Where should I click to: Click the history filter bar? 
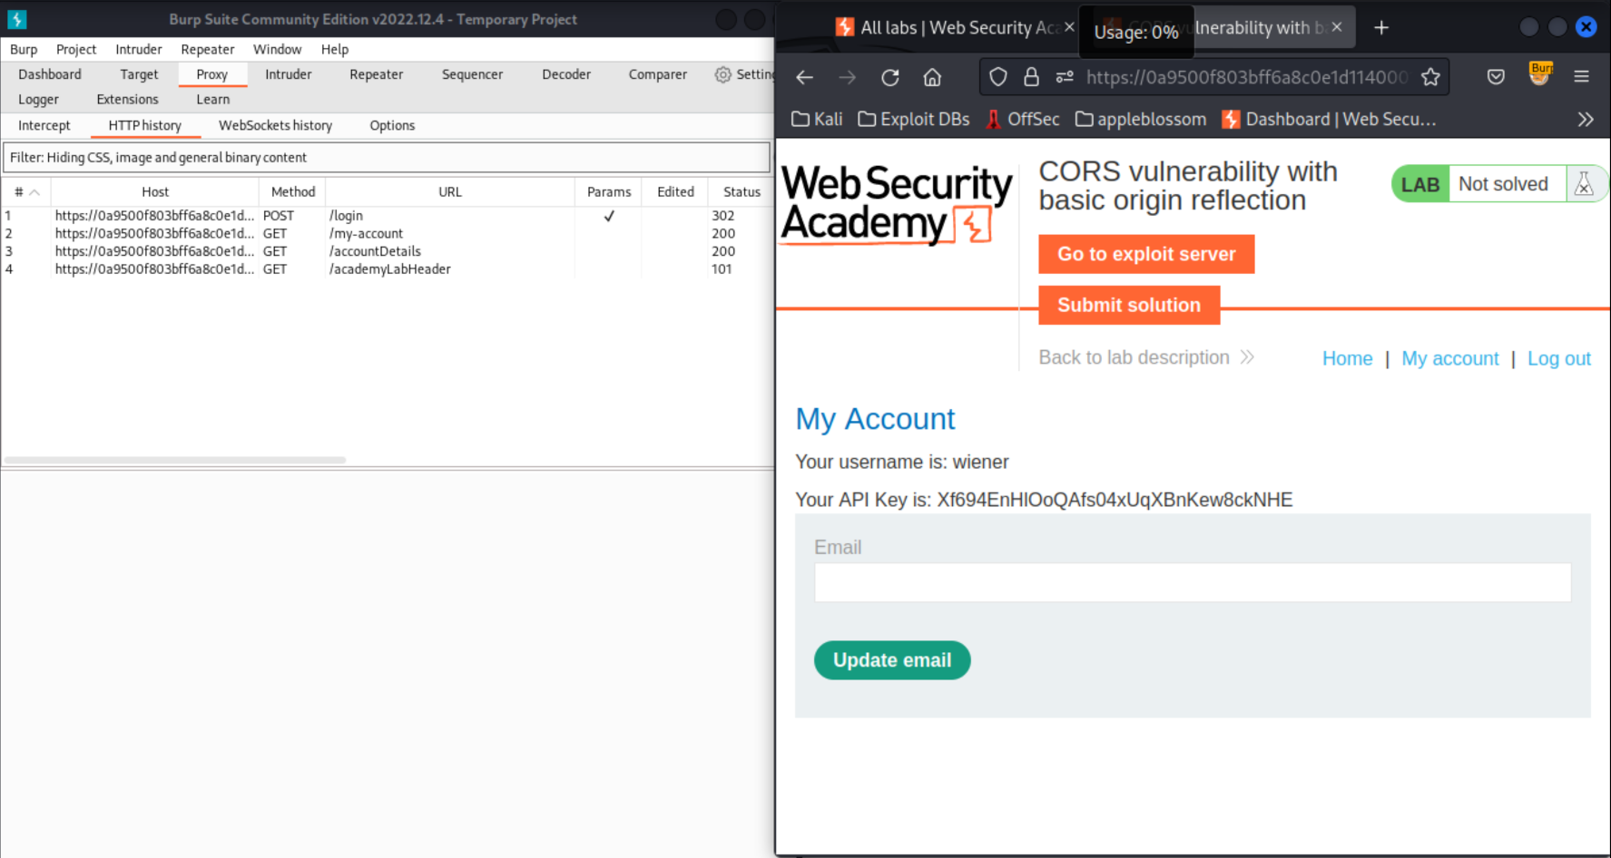click(x=387, y=158)
